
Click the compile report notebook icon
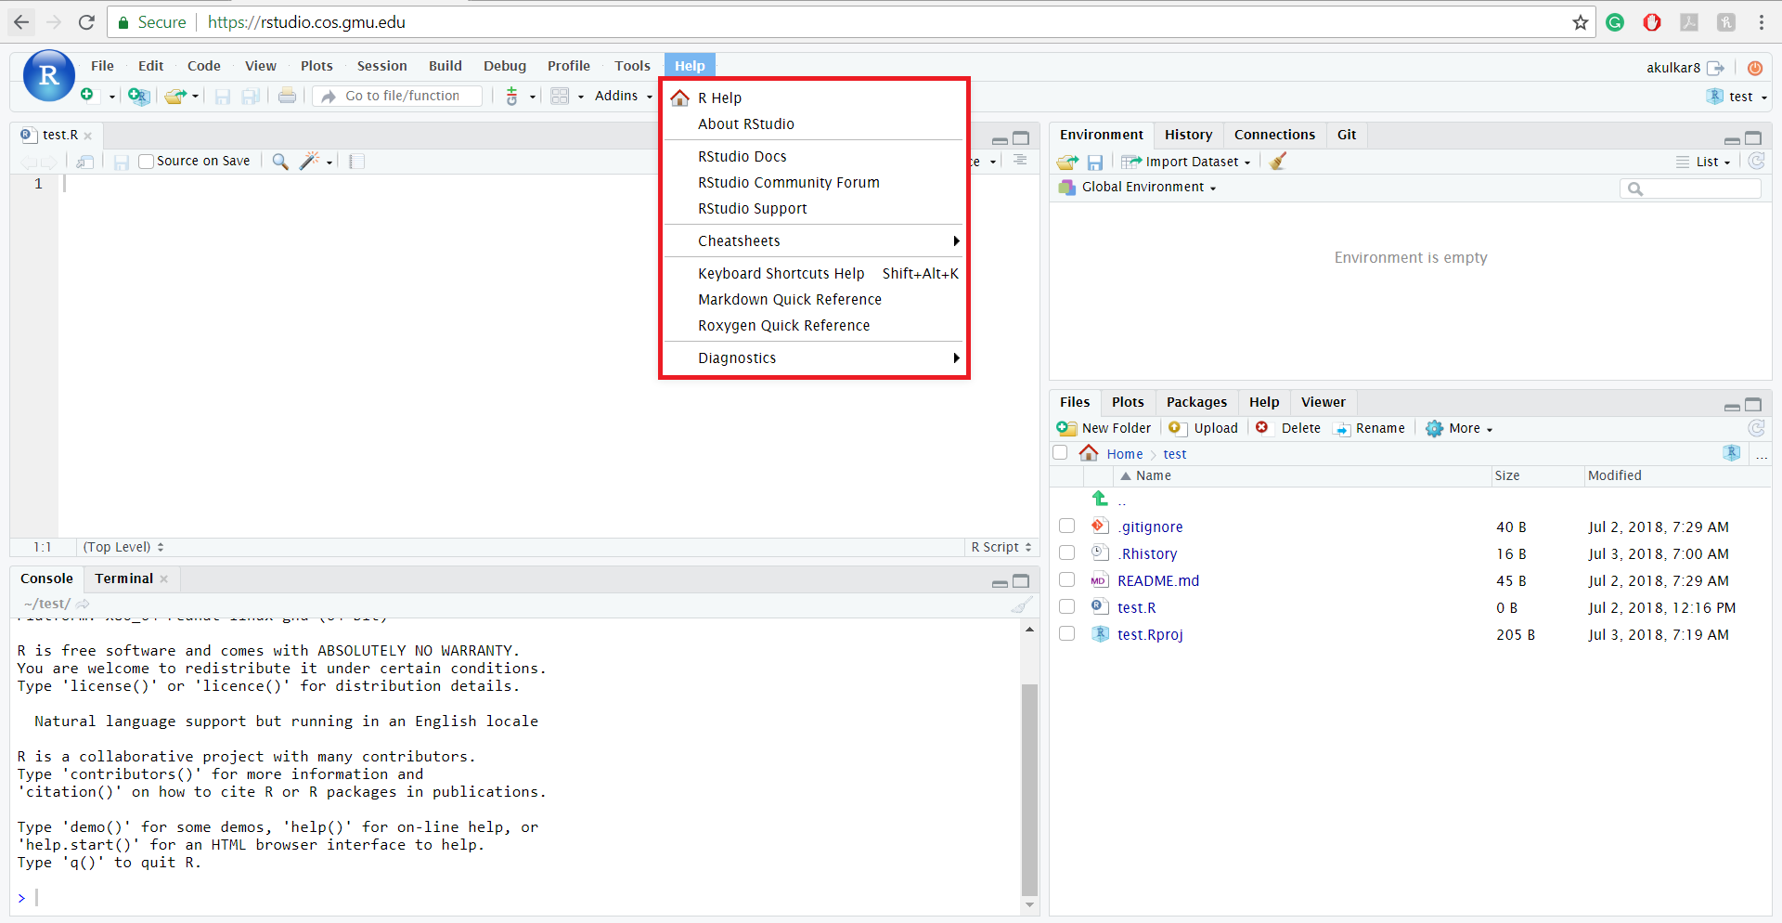(x=356, y=162)
